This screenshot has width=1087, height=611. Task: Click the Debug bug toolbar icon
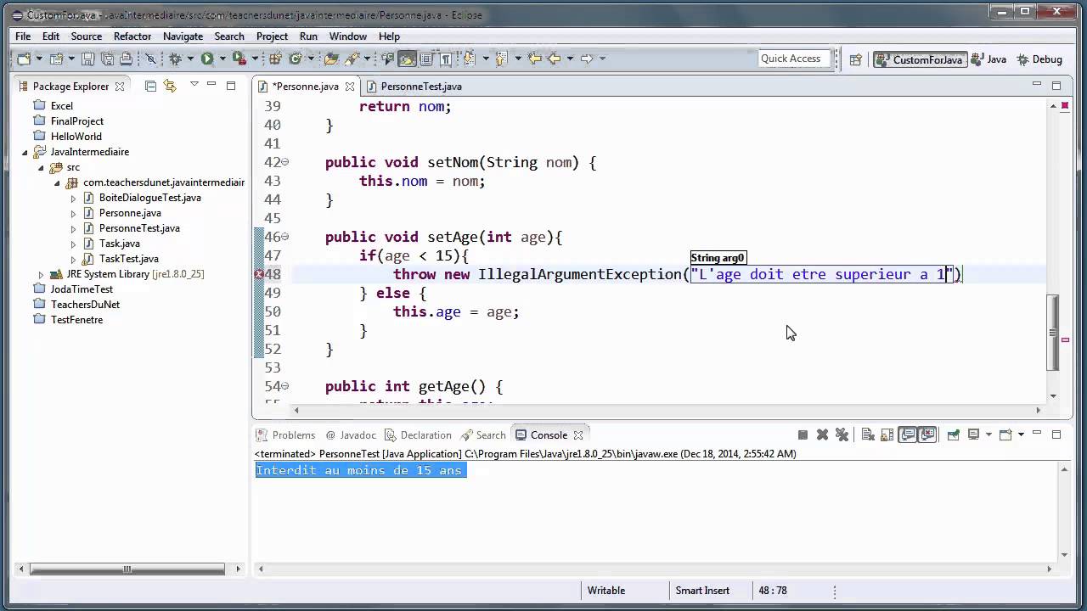[x=174, y=59]
